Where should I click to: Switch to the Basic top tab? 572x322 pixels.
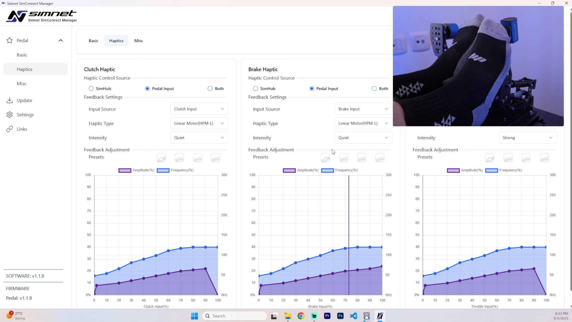(94, 41)
